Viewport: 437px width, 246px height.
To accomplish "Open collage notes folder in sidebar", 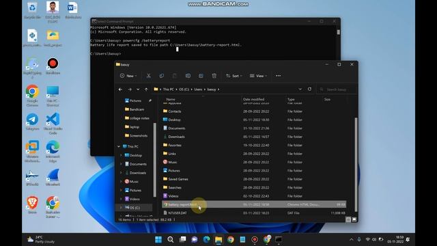I will [137, 118].
